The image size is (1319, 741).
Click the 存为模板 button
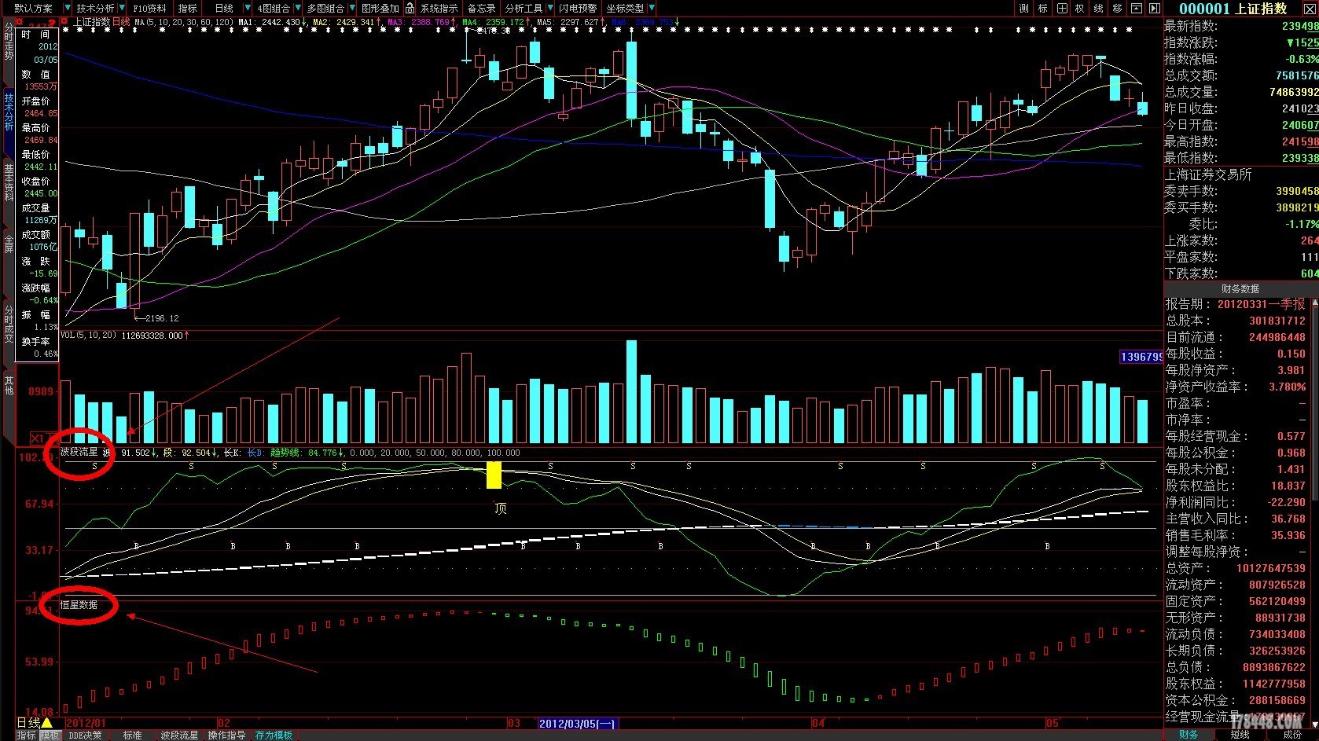[274, 735]
